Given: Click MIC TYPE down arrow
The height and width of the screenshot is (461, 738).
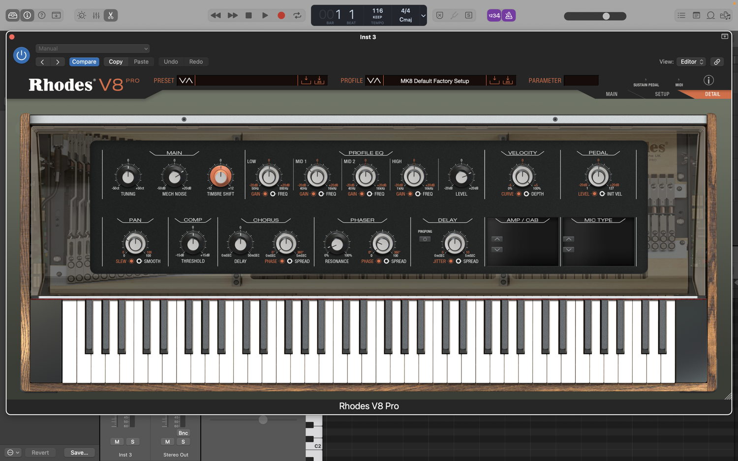Looking at the screenshot, I should coord(569,250).
